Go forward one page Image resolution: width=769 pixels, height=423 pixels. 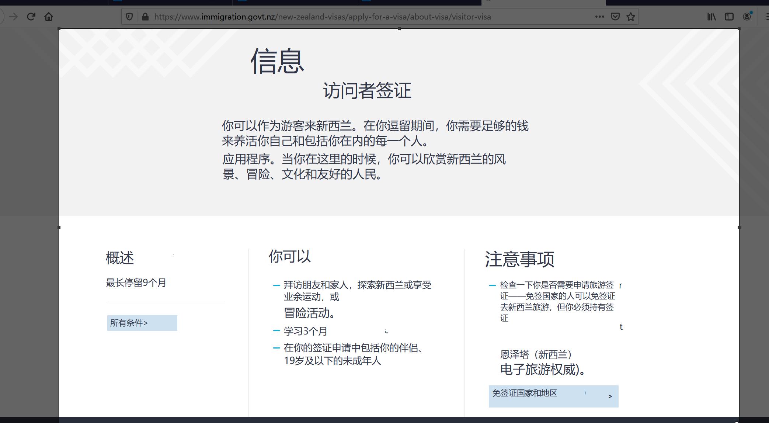(x=14, y=16)
